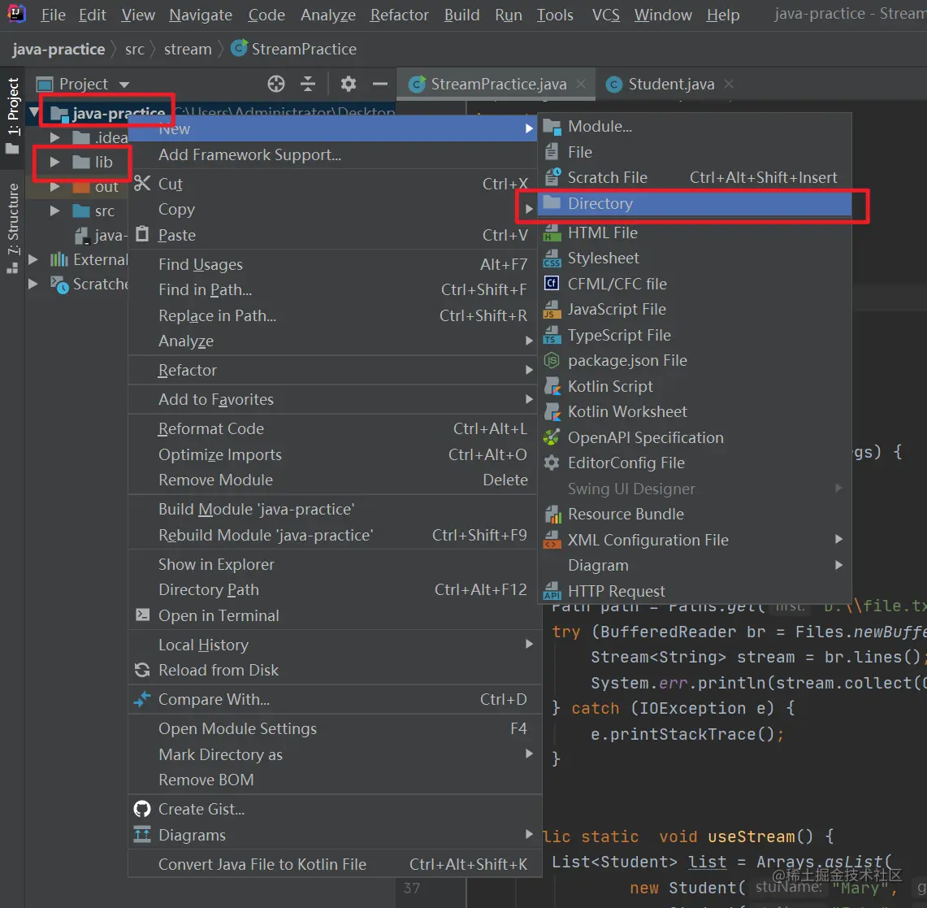Click the src breadcrumb
927x908 pixels.
(135, 49)
